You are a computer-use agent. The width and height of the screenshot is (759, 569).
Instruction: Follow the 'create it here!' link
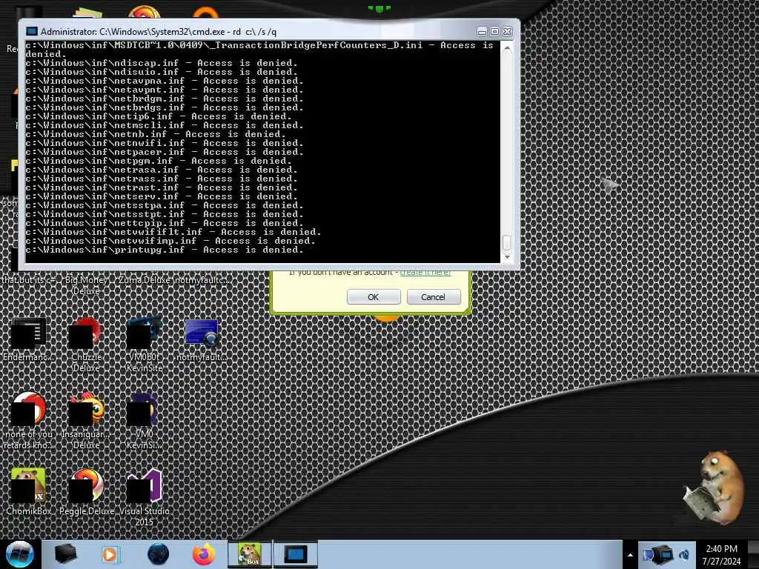425,273
